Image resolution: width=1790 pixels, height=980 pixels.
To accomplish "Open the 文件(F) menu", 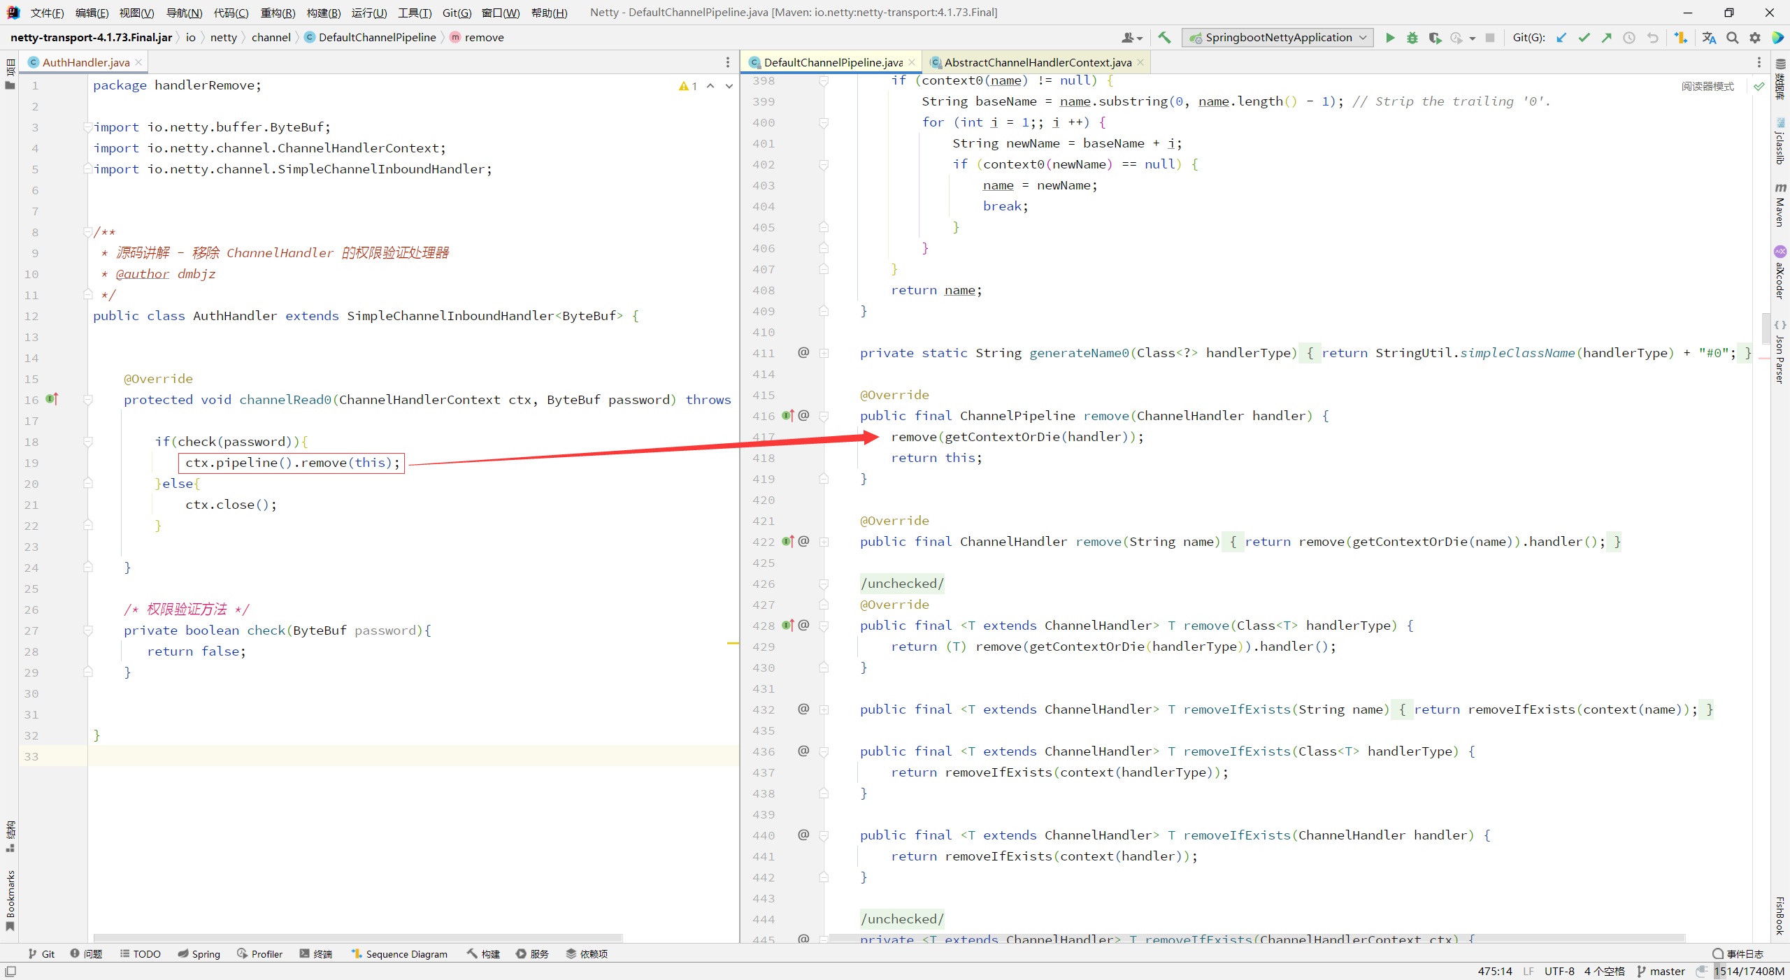I will pyautogui.click(x=47, y=13).
